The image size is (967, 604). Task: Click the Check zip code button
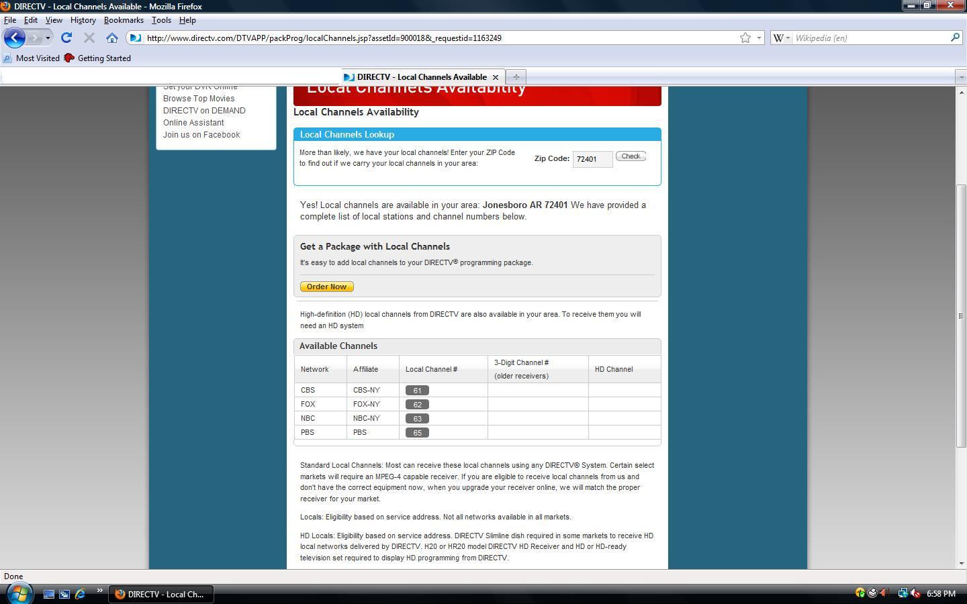pyautogui.click(x=631, y=156)
